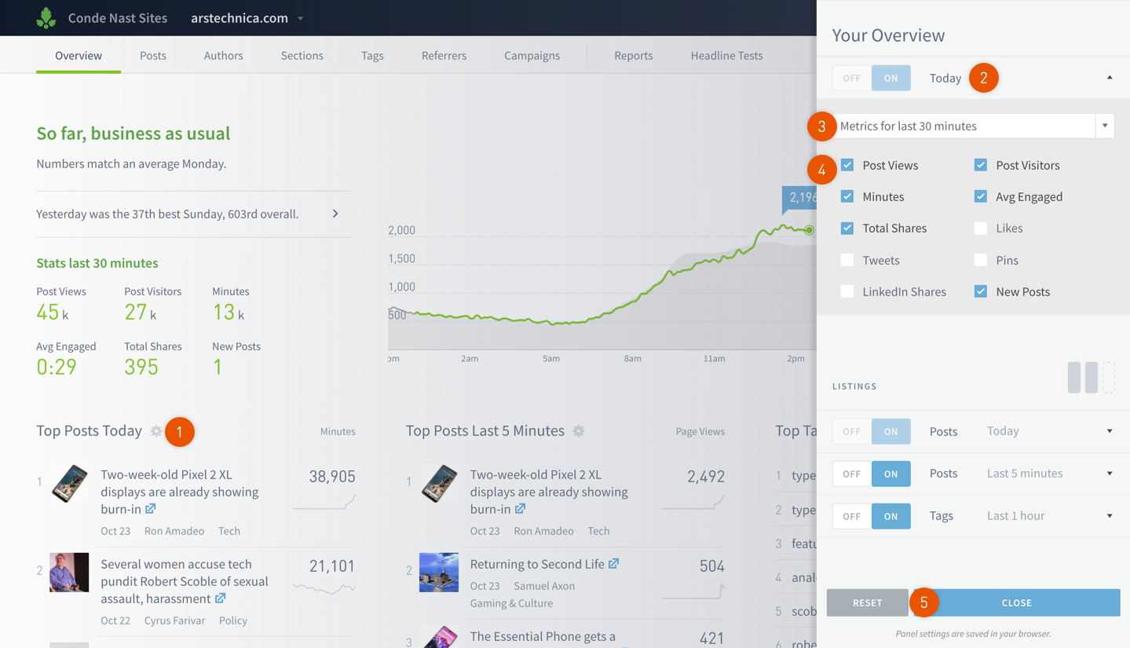
Task: Click the Avg Engaged 0:29 stat
Action: [66, 358]
